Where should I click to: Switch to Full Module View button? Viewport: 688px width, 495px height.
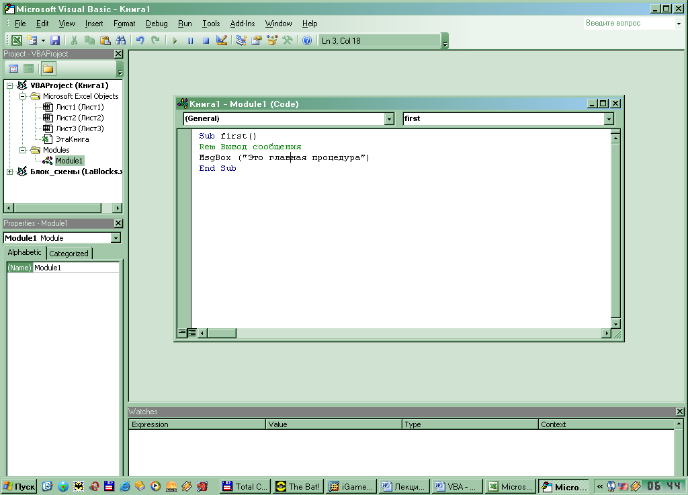coord(191,332)
